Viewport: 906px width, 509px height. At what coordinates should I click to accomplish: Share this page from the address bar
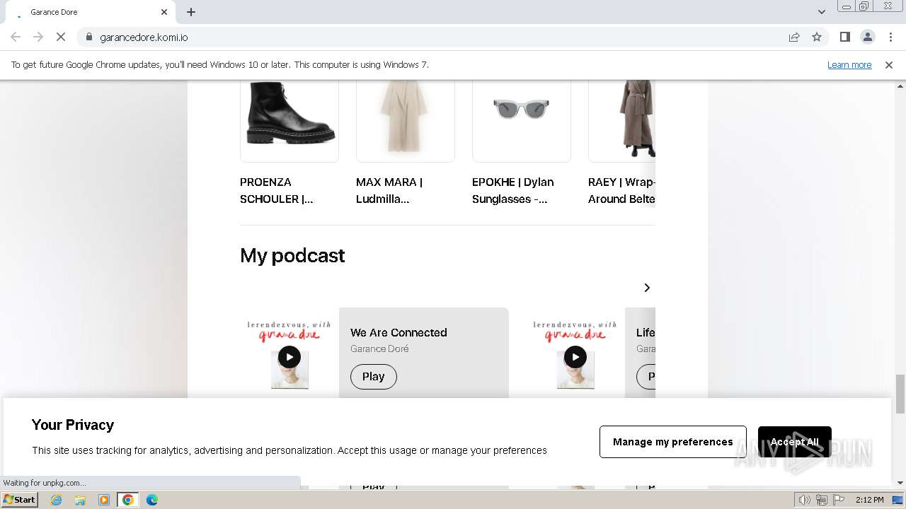794,37
